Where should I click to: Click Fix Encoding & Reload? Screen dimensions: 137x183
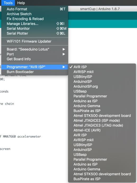coord(35,19)
